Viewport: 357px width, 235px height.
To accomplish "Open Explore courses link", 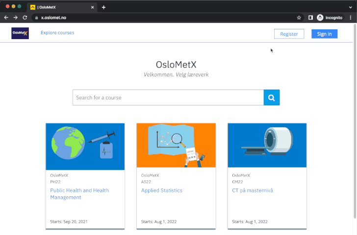I will (x=57, y=33).
